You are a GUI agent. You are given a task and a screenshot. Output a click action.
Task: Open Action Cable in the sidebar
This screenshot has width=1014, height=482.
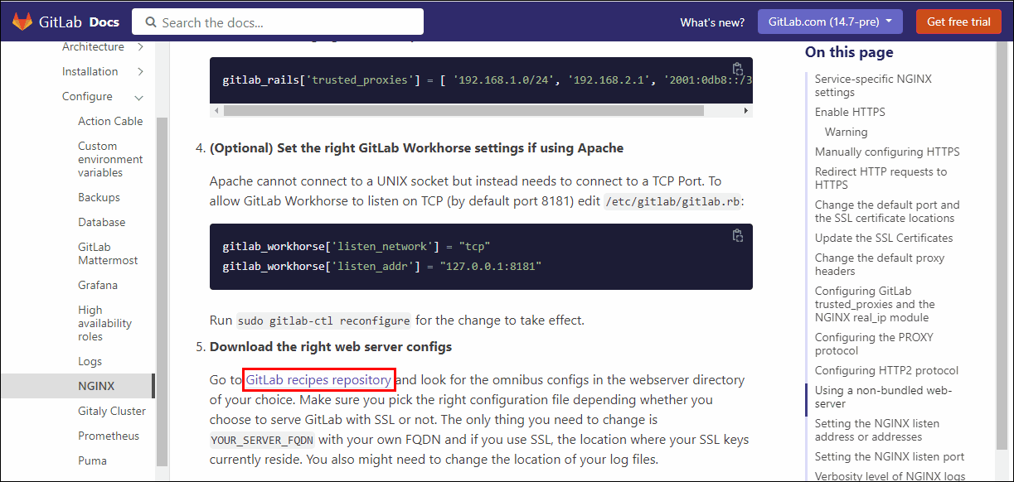pyautogui.click(x=110, y=121)
